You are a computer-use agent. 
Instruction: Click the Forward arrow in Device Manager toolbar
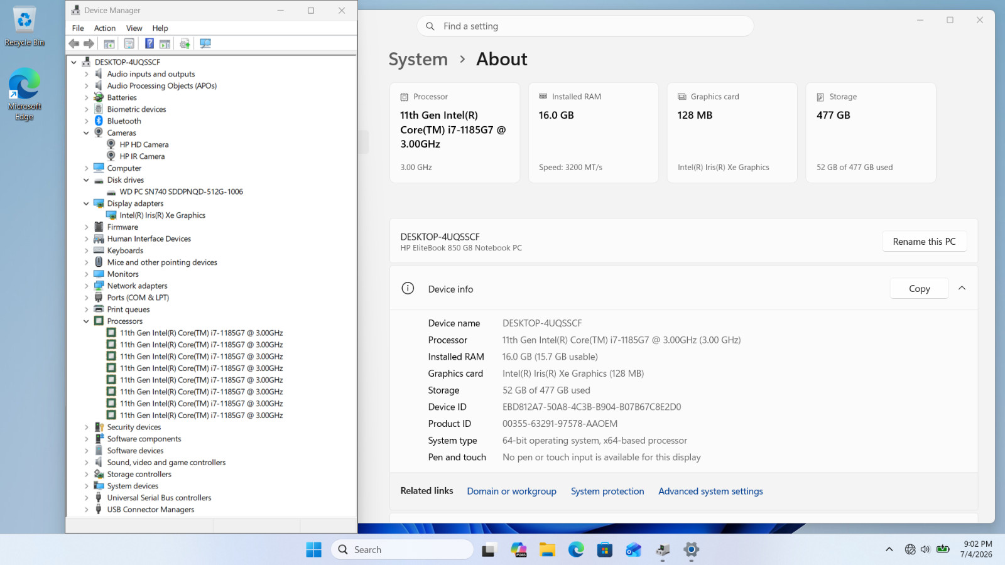coord(89,43)
